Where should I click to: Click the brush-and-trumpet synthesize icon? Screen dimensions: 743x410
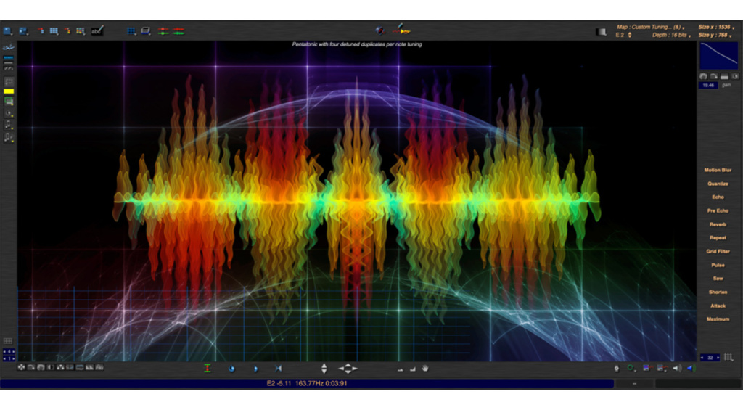401,29
